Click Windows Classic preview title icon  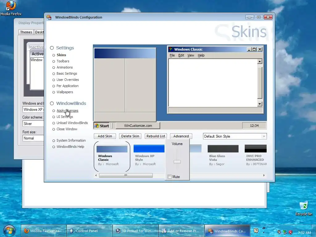coord(171,49)
